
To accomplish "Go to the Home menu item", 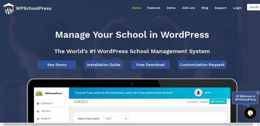I will click(x=136, y=8).
